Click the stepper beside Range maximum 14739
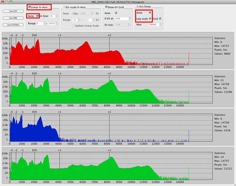 57,24
